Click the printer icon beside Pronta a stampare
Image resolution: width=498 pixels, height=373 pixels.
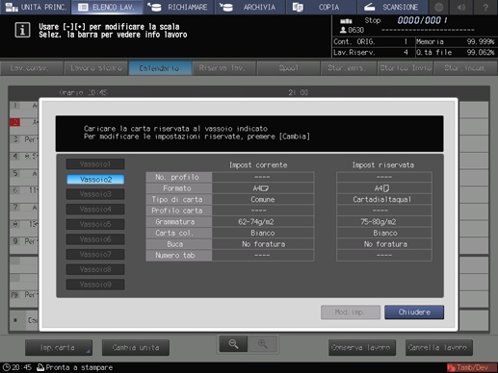click(40, 367)
